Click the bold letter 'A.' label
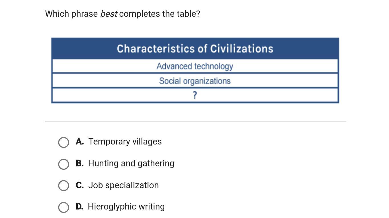This screenshot has height=218, width=389. point(80,141)
